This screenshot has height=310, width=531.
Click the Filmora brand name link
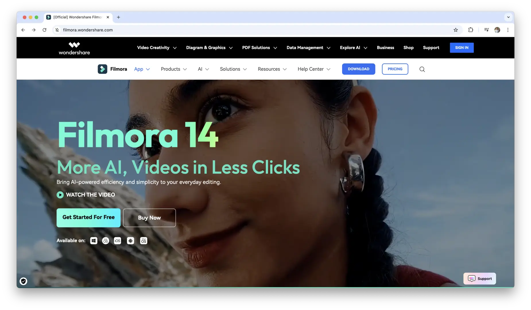click(x=119, y=69)
